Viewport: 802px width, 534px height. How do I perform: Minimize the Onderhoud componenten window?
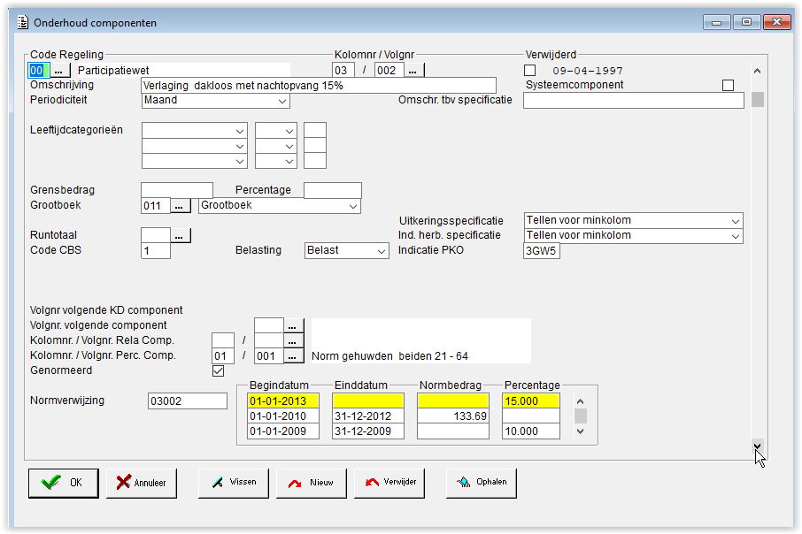pyautogui.click(x=717, y=22)
